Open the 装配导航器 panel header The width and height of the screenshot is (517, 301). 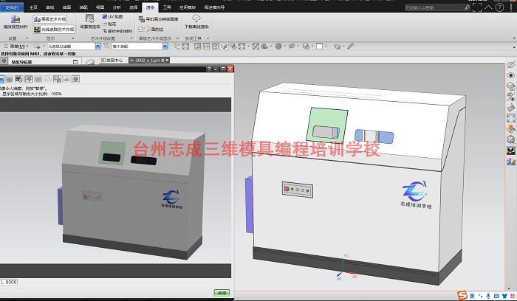coord(21,62)
